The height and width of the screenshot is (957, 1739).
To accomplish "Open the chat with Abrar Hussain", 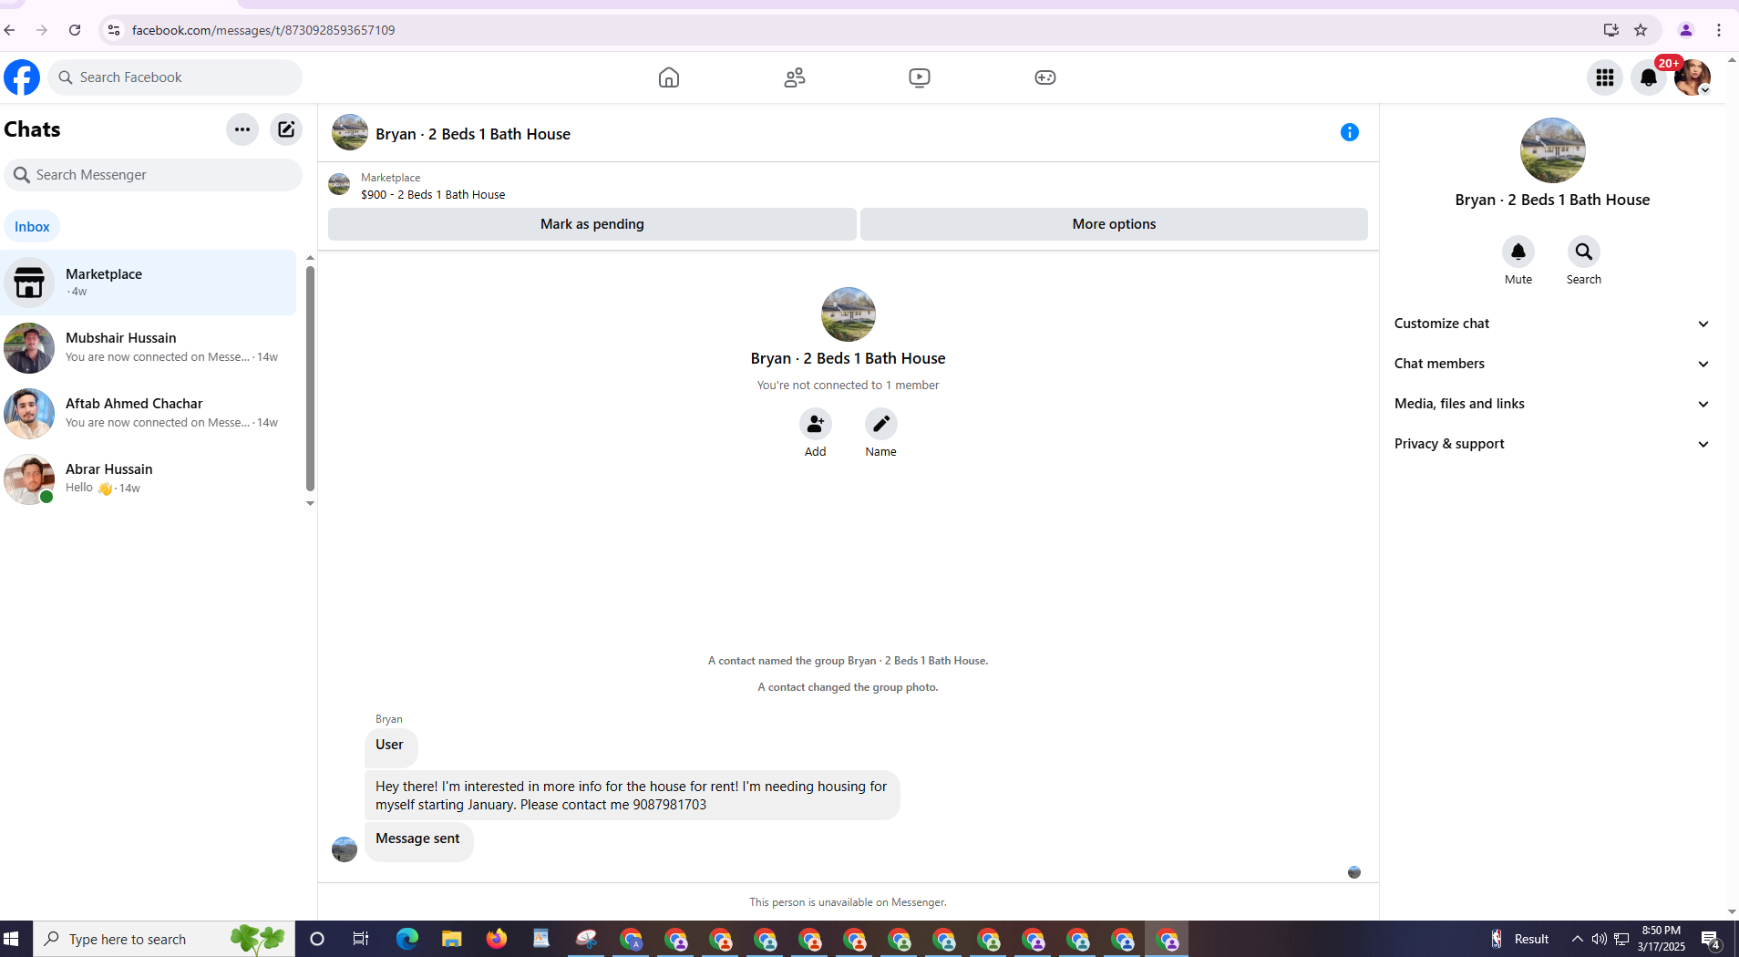I will [x=149, y=478].
